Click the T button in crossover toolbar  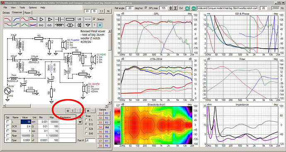click(95, 25)
